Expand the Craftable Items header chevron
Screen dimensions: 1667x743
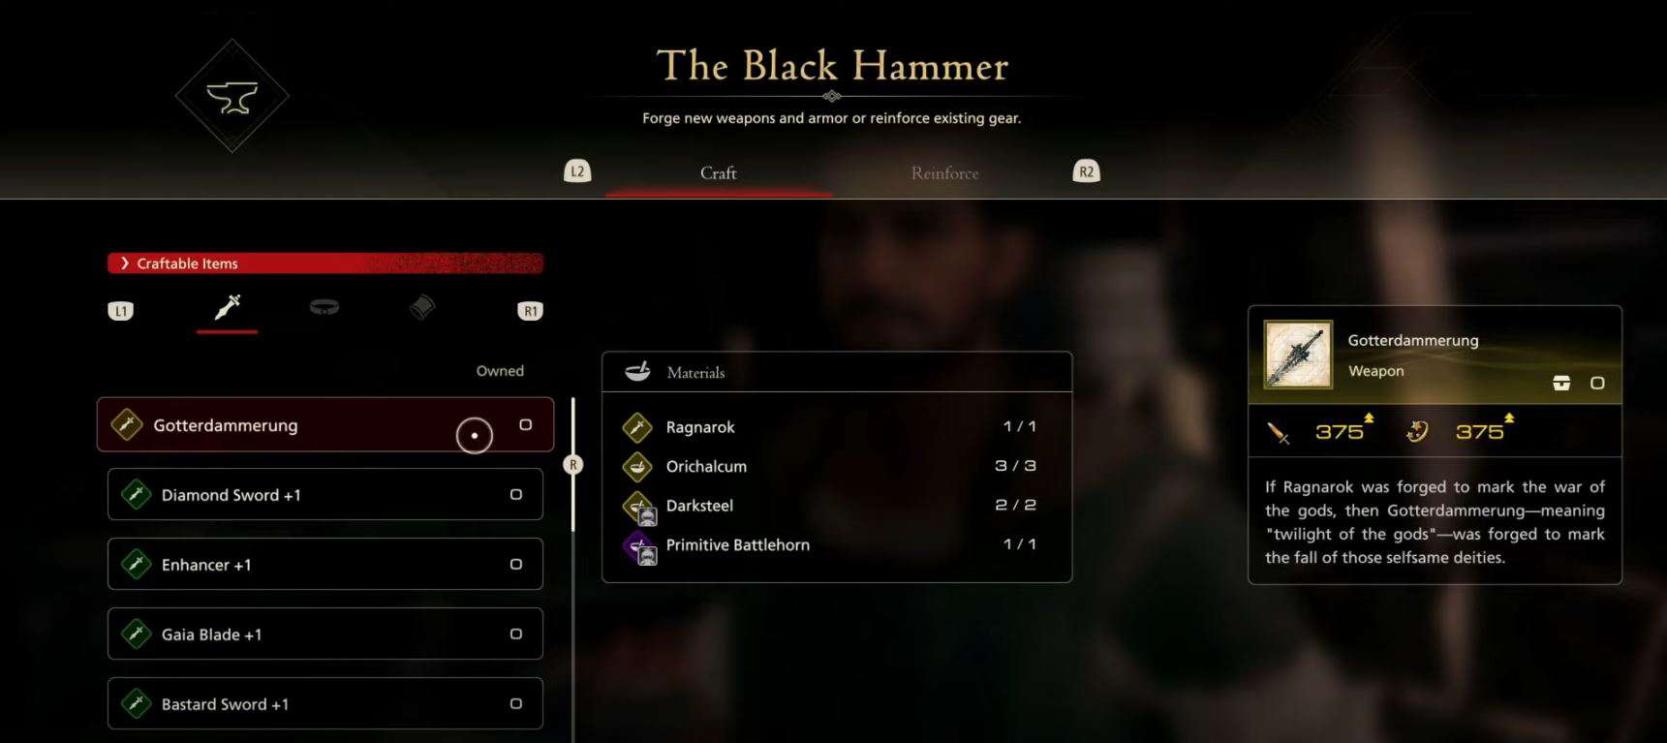(x=125, y=263)
